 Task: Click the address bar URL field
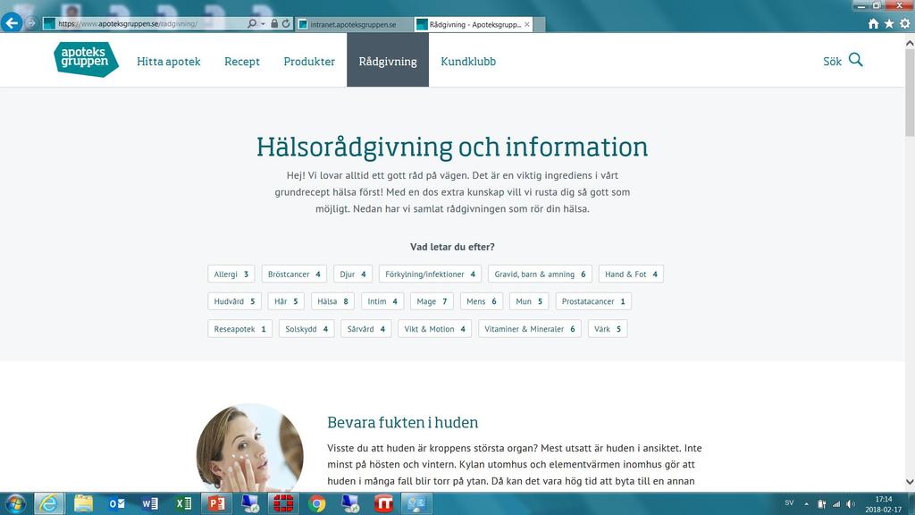point(149,24)
